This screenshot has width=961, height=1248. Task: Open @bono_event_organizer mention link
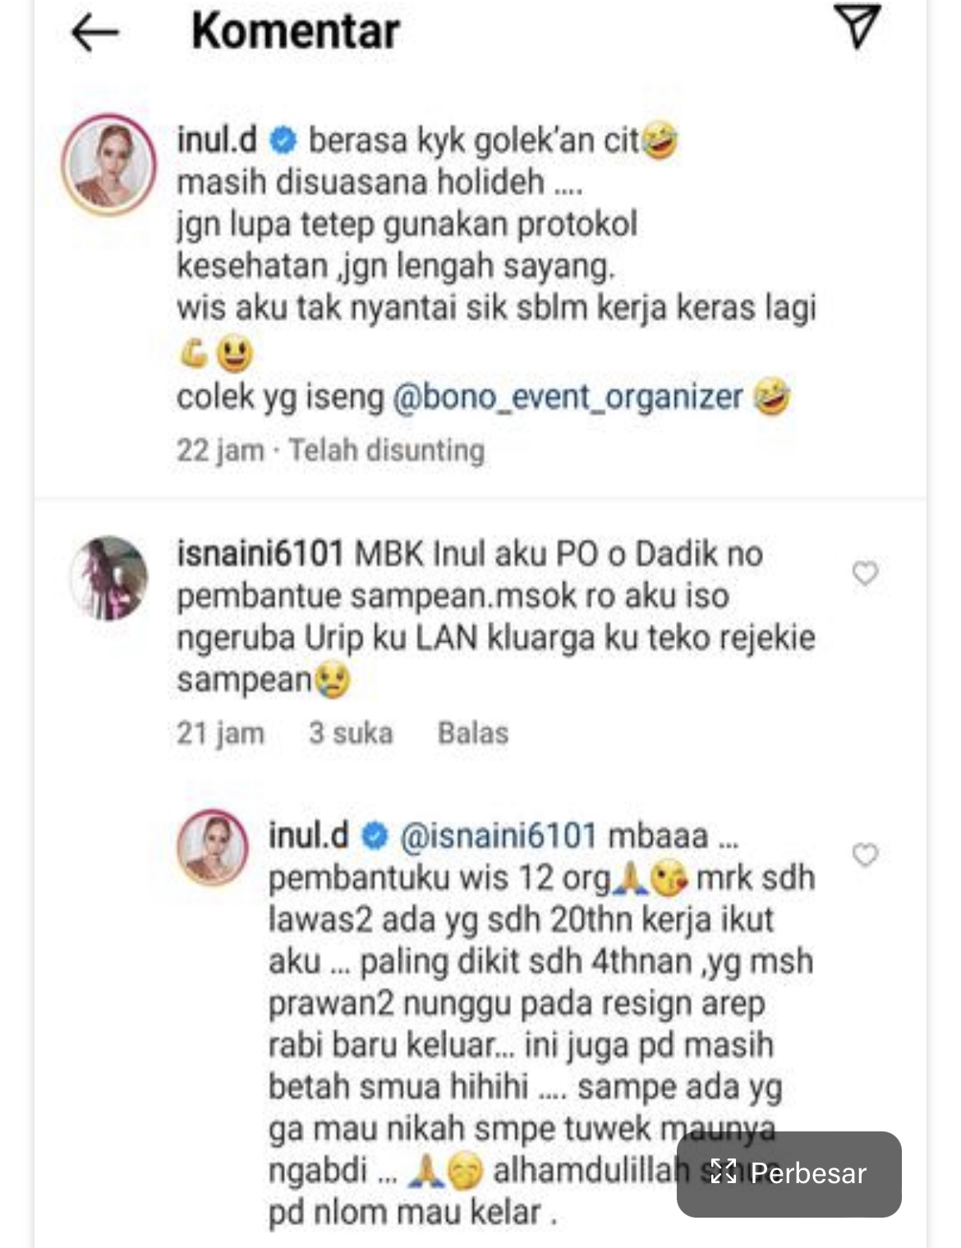(x=568, y=397)
